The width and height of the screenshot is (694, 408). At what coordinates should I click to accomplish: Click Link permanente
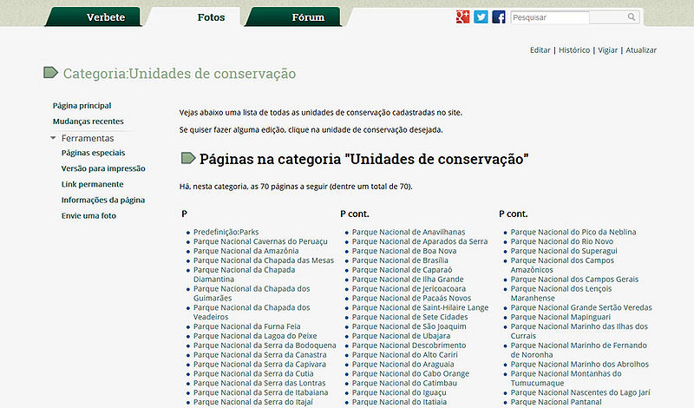[92, 184]
